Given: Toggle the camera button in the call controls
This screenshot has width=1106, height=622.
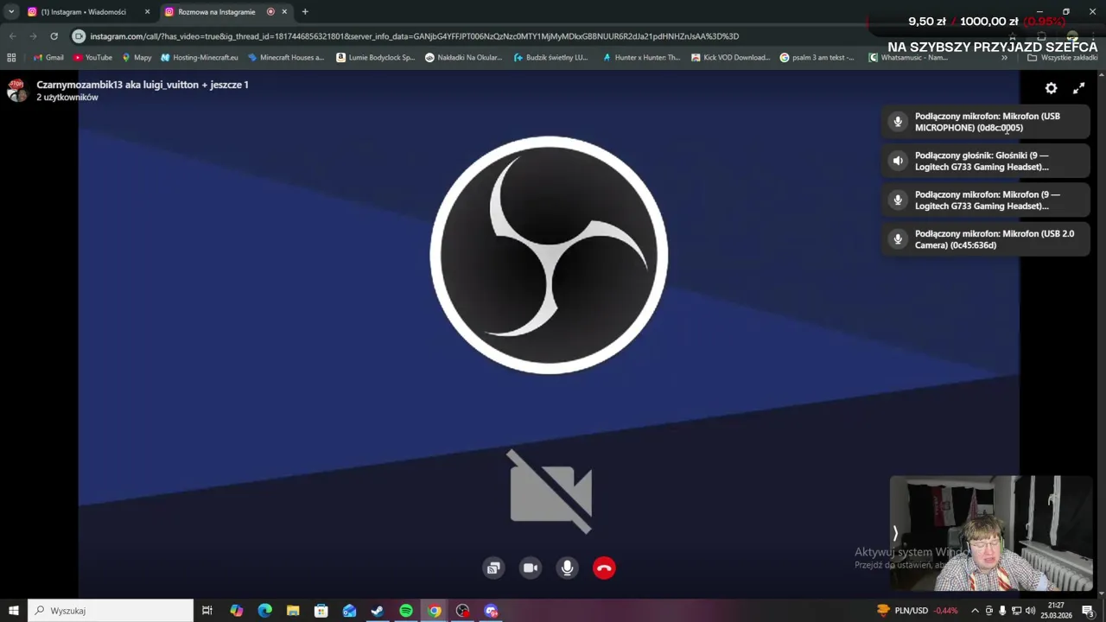Looking at the screenshot, I should (531, 568).
